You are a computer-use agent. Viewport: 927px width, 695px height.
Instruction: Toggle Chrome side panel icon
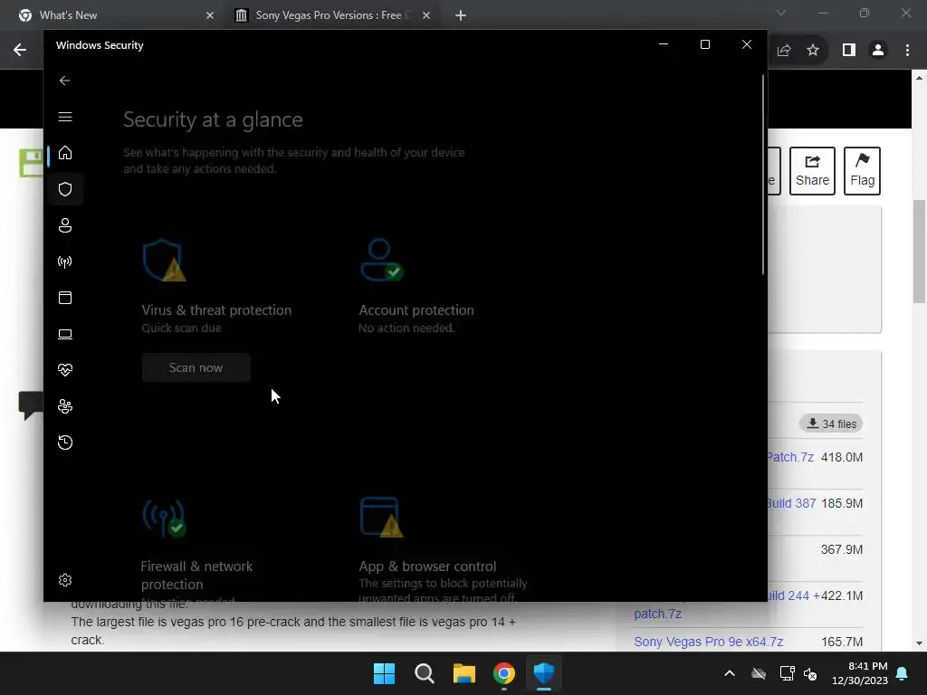click(849, 51)
